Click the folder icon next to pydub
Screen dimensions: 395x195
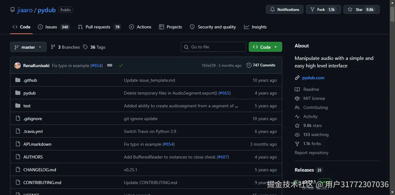tap(18, 93)
